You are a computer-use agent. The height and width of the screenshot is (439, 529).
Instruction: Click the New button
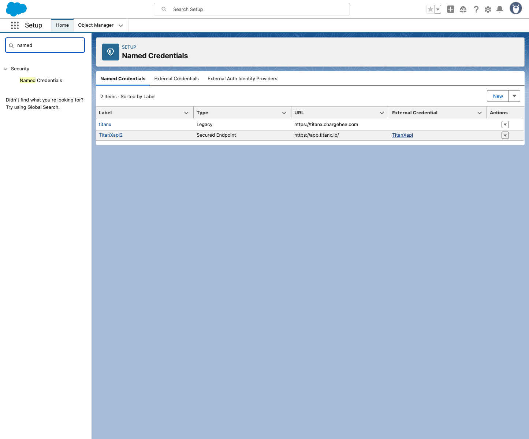[498, 96]
